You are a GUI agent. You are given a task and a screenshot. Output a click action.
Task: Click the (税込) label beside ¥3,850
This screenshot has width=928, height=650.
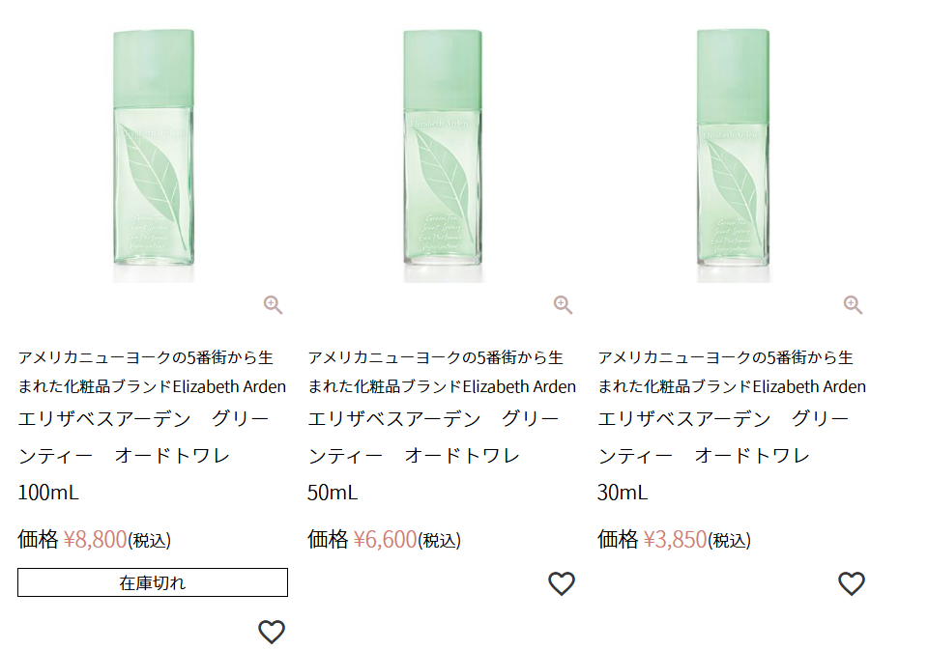[x=730, y=541]
